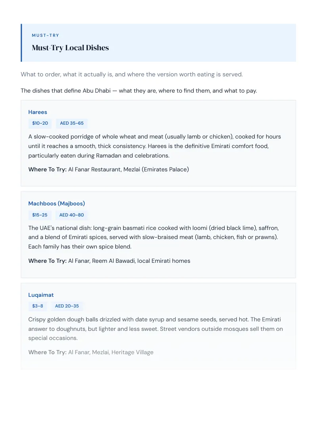Screen dimensions: 317x448
Task: Click the Machboos national dish description
Action: [154, 237]
